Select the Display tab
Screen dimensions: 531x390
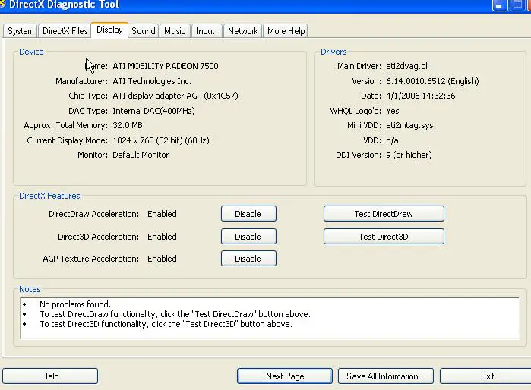(x=109, y=30)
